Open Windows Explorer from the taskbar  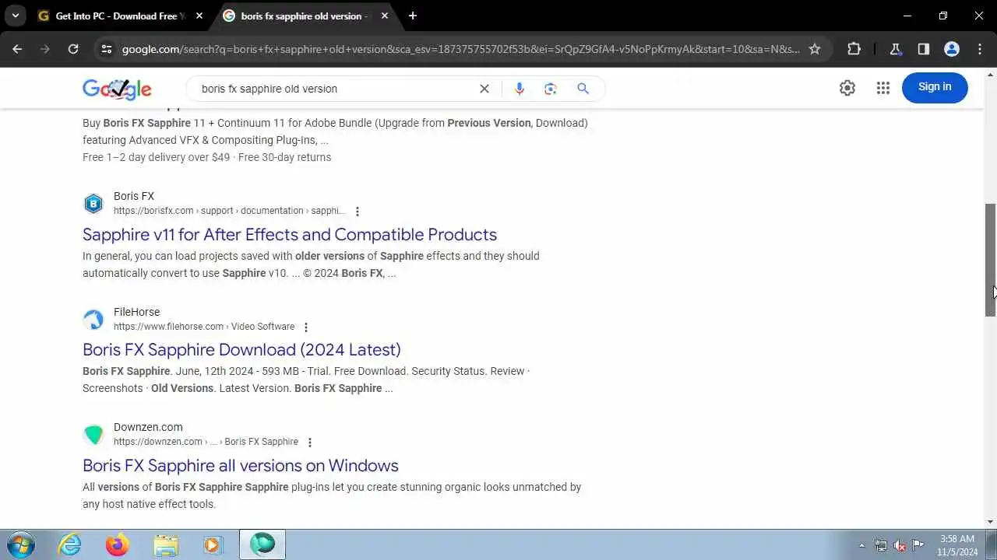pyautogui.click(x=165, y=544)
